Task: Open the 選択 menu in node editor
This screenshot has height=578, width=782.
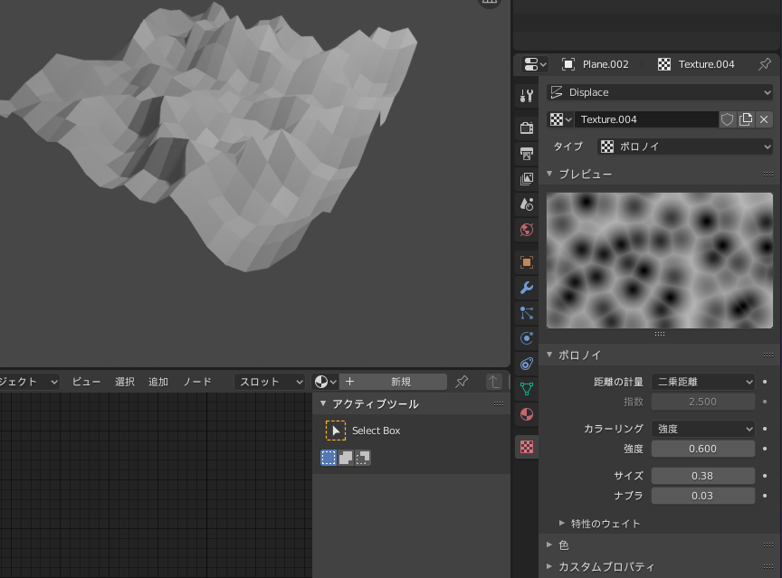Action: 125,382
